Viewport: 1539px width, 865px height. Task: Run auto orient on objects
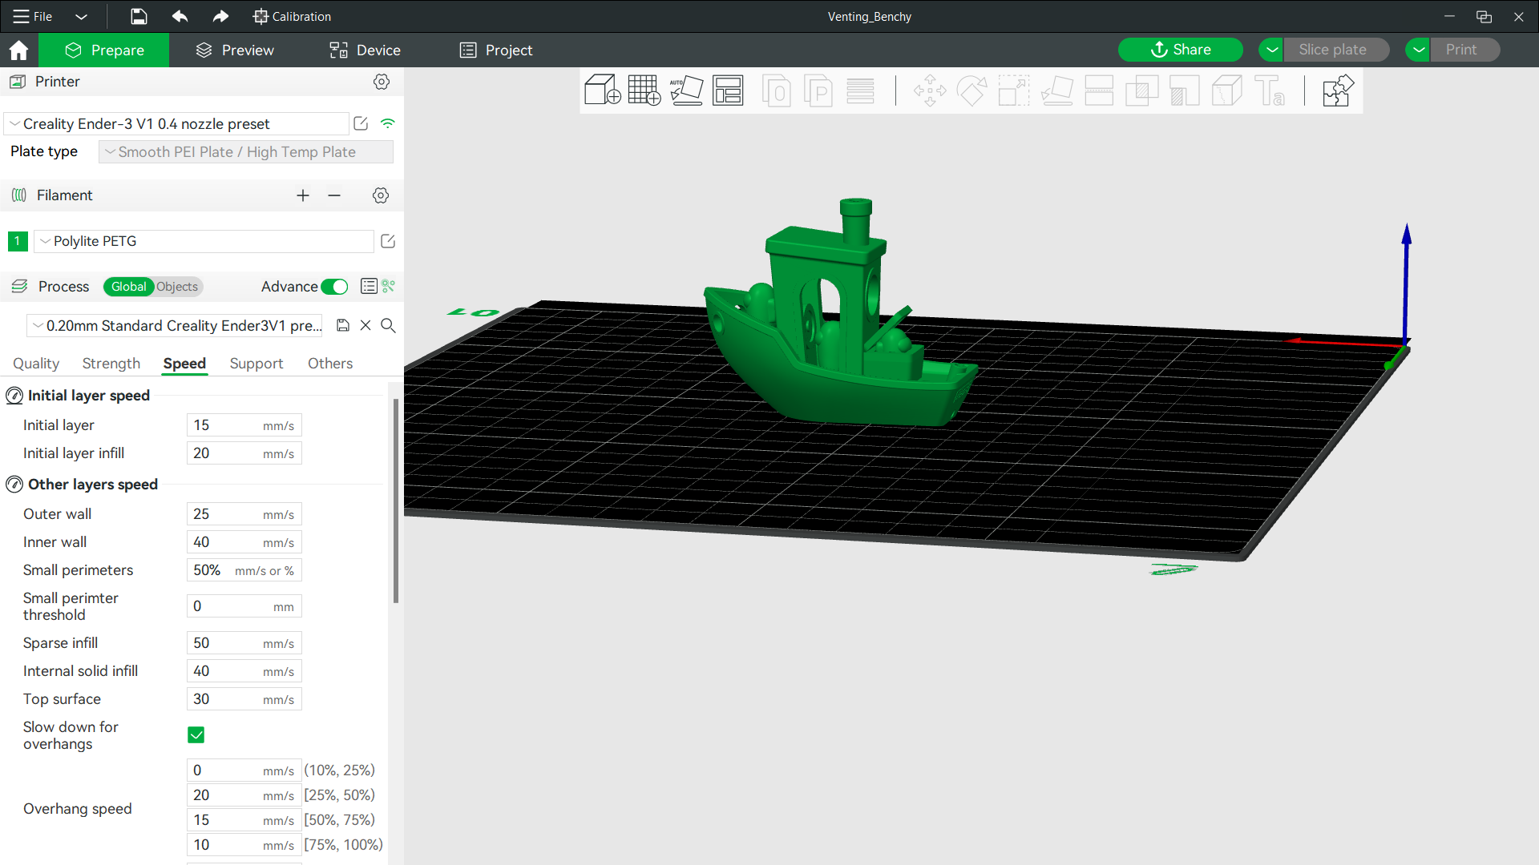686,90
